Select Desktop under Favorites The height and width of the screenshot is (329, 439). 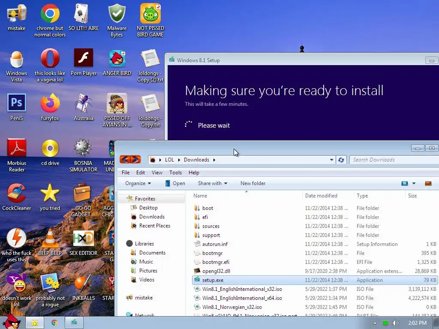coord(148,208)
